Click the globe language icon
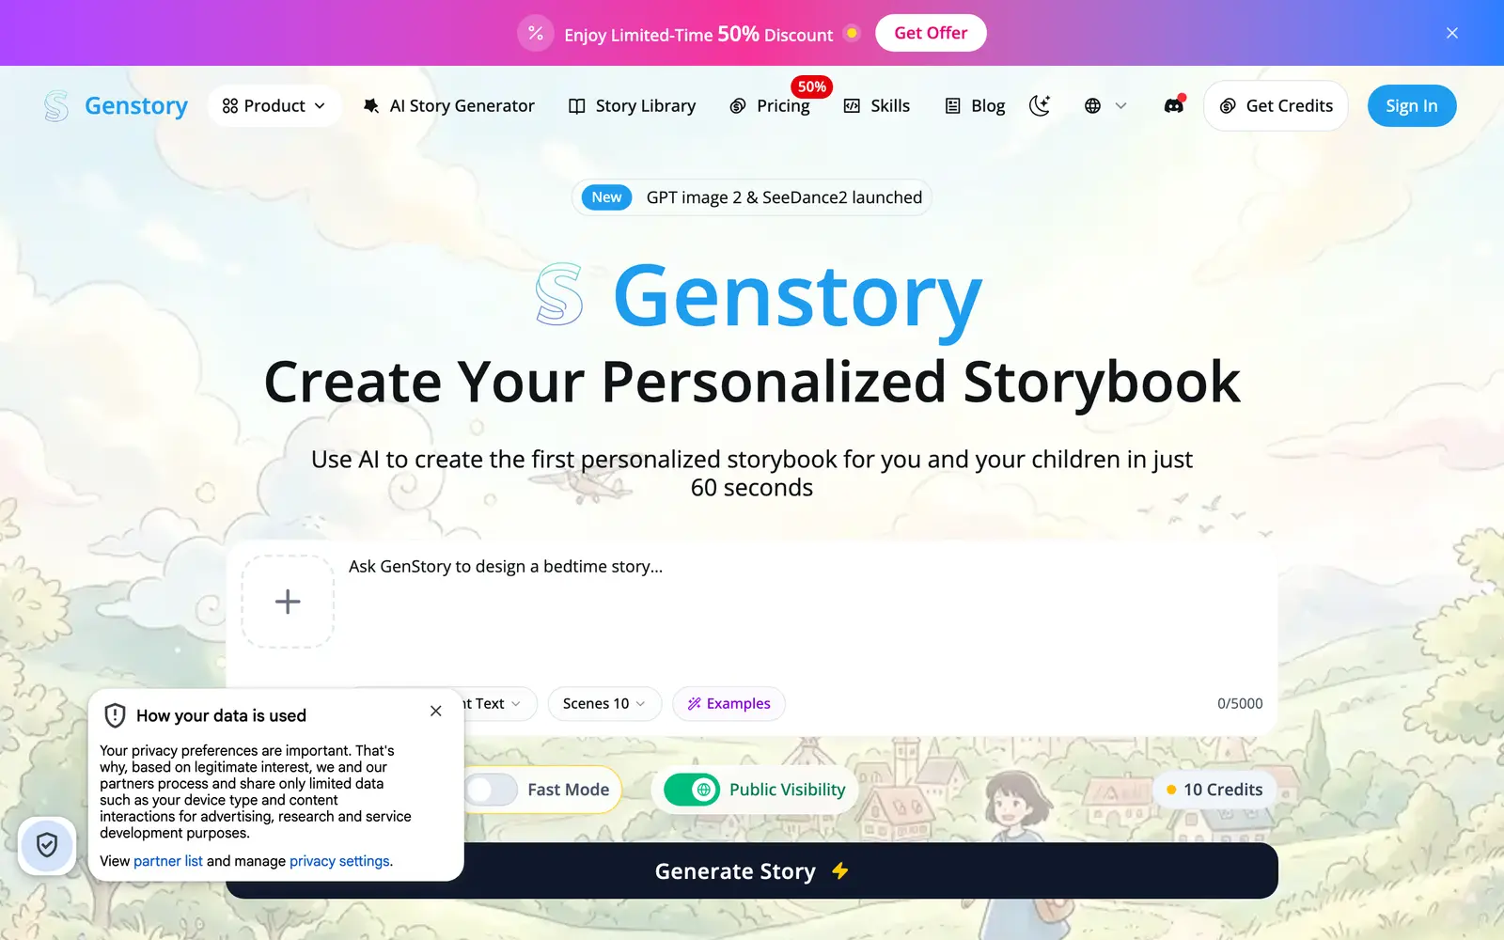1504x940 pixels. 1092,106
